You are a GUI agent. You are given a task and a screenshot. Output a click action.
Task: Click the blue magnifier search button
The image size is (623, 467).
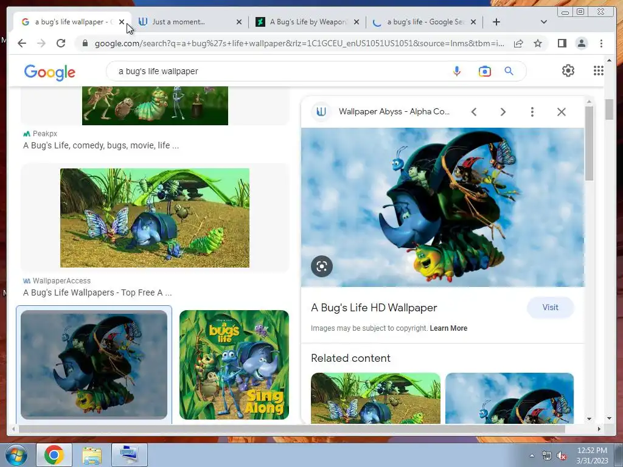[x=509, y=71]
